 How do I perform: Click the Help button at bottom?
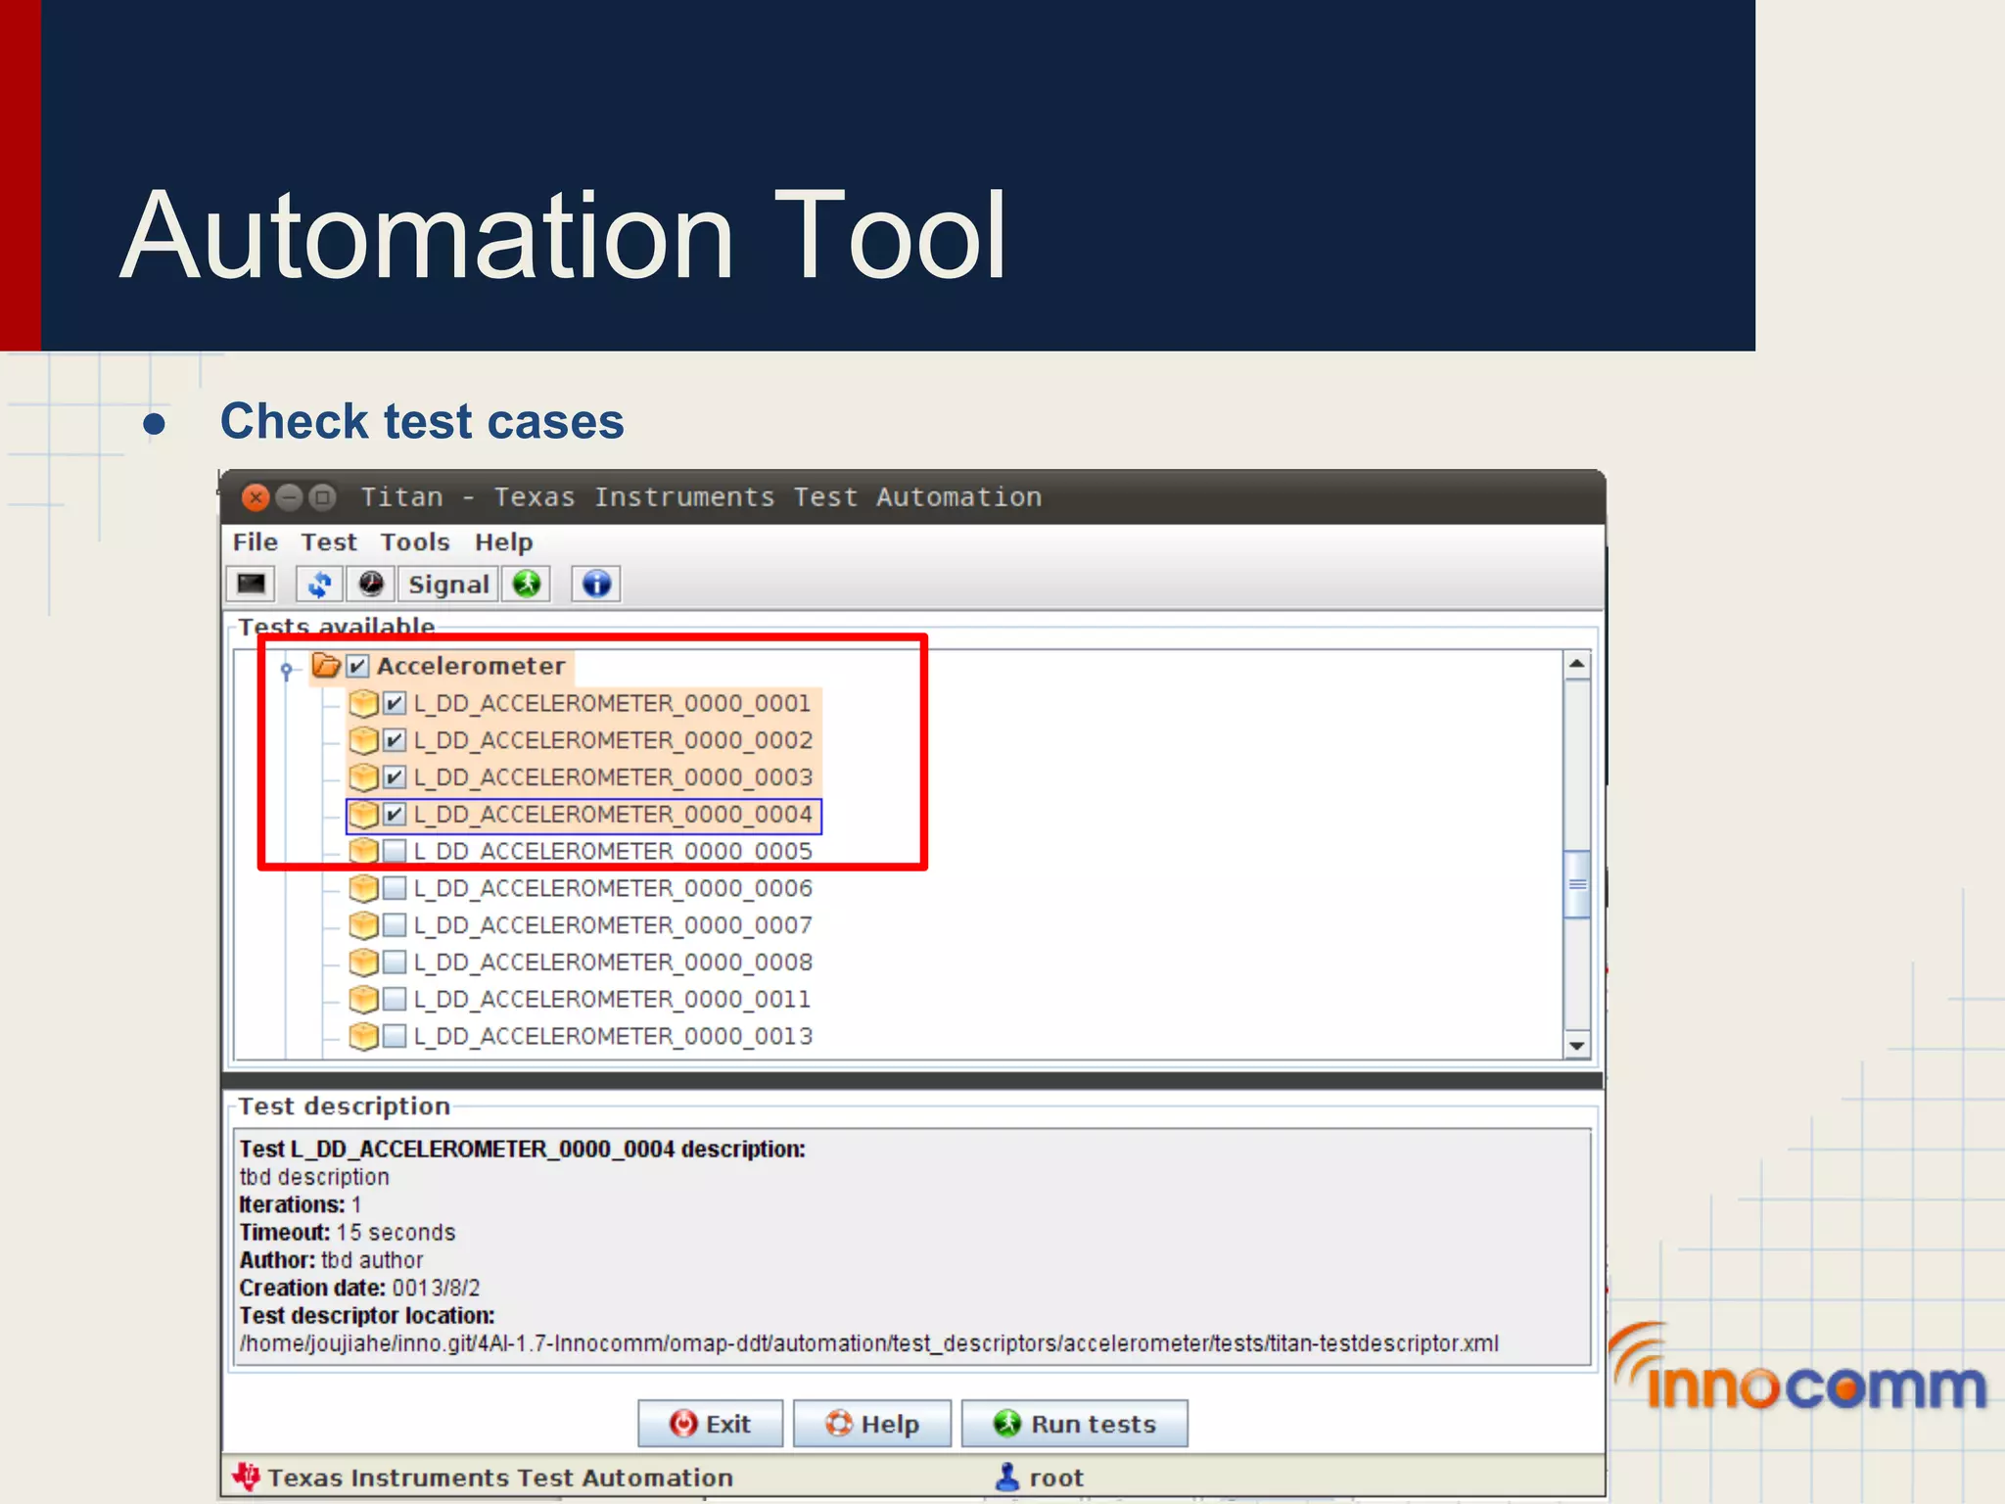[x=871, y=1424]
